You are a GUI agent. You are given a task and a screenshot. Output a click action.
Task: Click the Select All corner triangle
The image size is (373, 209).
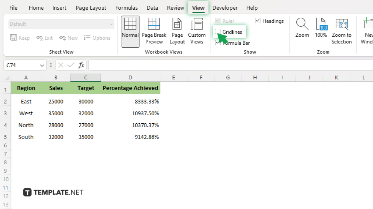[7, 78]
